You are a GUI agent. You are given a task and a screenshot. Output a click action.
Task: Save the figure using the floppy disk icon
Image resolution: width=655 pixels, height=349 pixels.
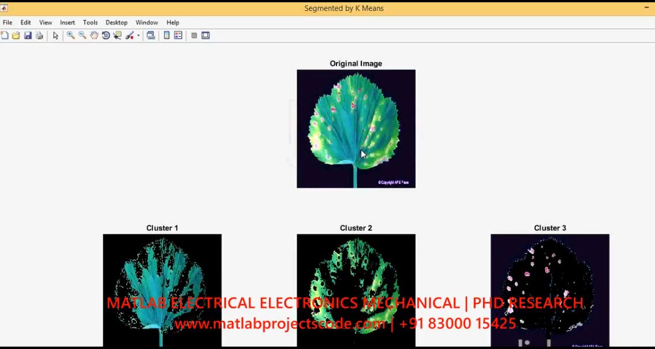click(28, 36)
